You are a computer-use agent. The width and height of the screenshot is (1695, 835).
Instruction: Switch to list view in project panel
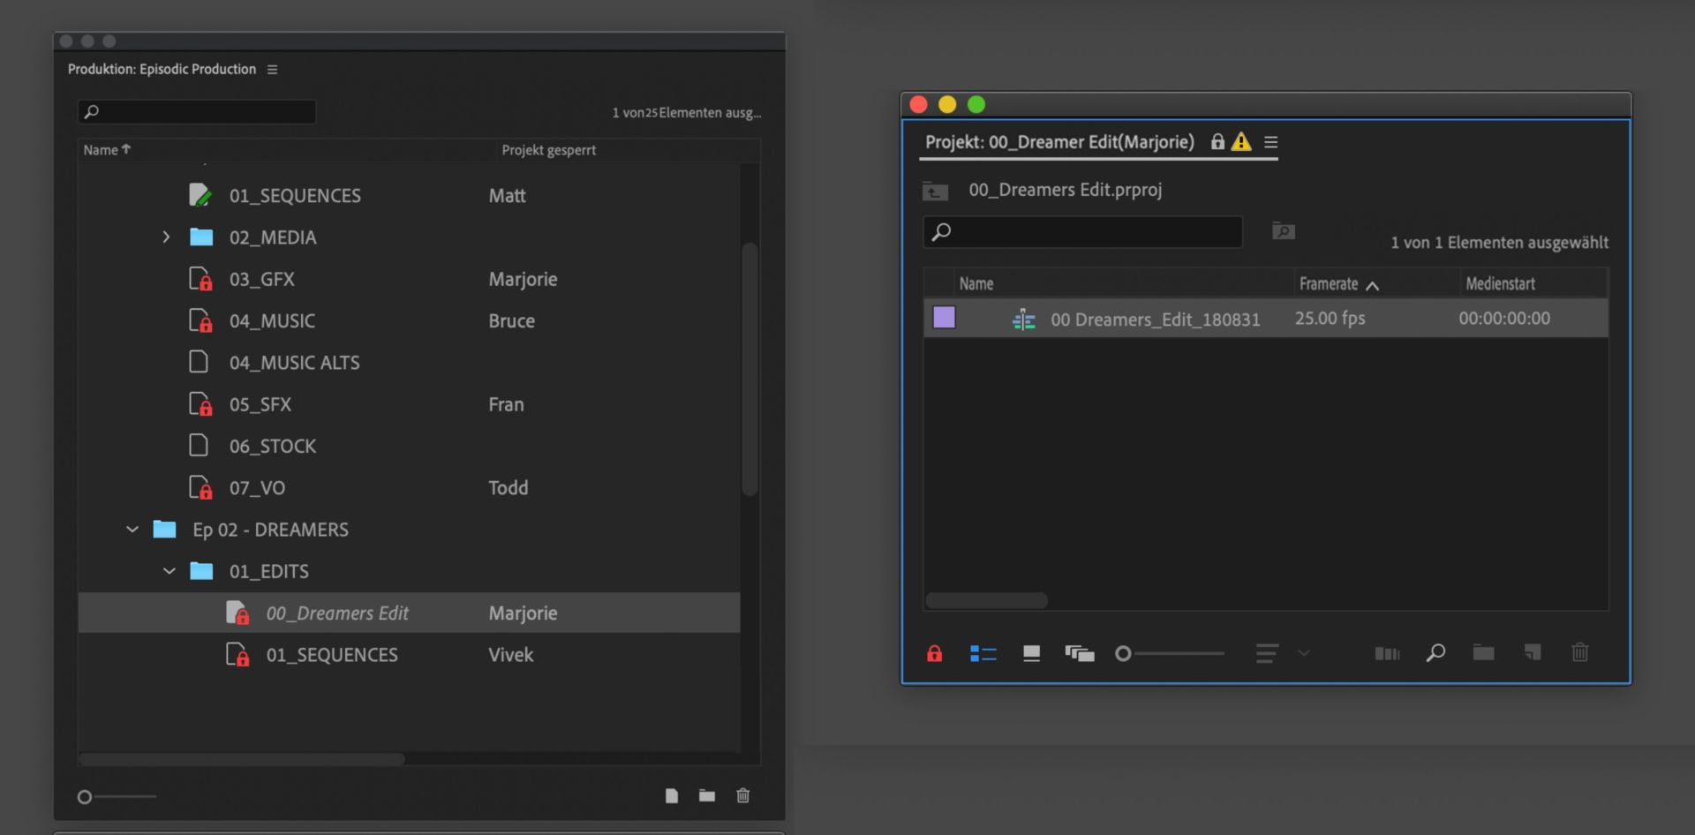[x=983, y=653]
